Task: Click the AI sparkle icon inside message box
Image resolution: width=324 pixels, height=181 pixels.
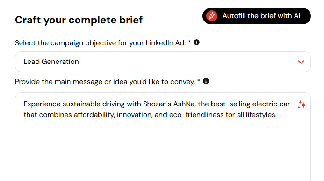Action: pyautogui.click(x=302, y=105)
